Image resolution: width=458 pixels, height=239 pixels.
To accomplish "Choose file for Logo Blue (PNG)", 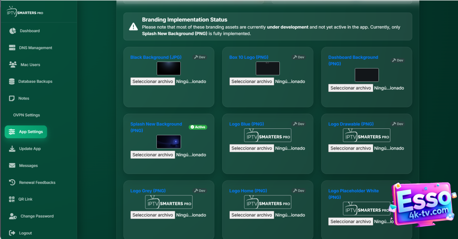I will point(252,148).
